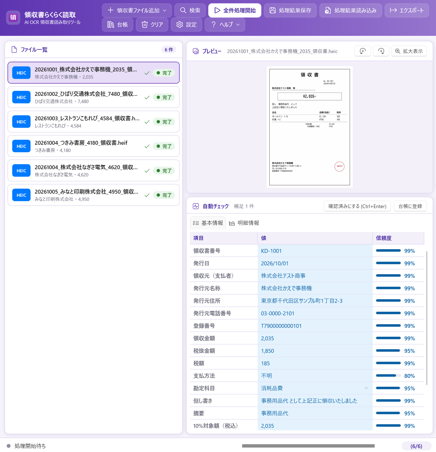Click the 6 件 file count badge
This screenshot has width=436, height=452.
(x=169, y=49)
